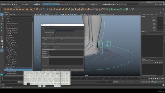Click the Undo icon in status line
165x93 pixels.
[19, 4]
